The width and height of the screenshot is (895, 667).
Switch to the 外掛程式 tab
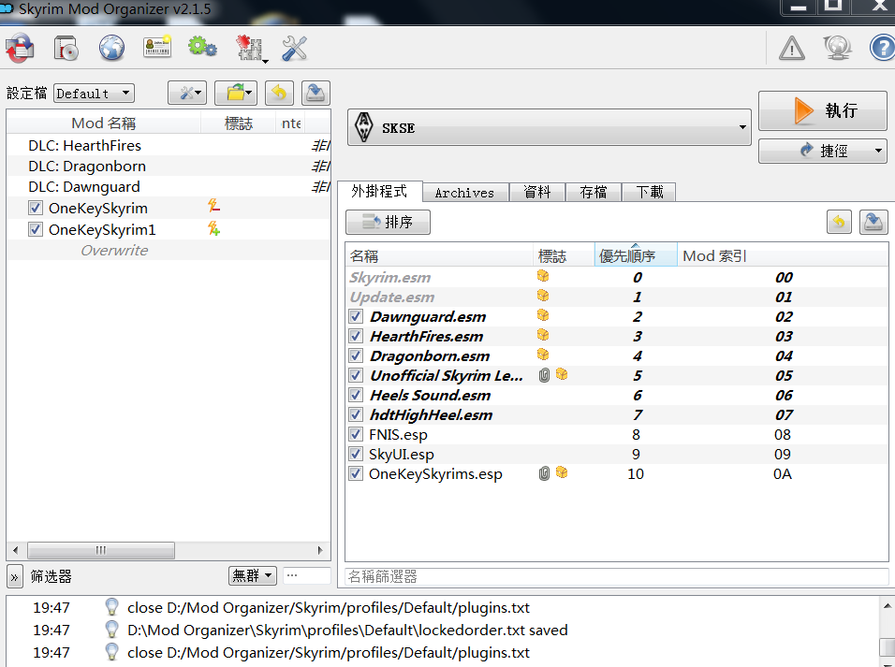(379, 191)
